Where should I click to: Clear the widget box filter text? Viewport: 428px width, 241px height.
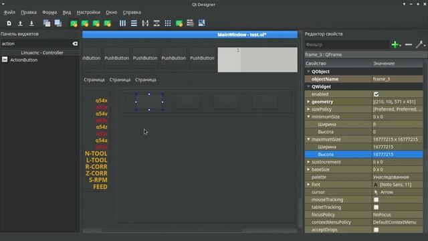[75, 44]
